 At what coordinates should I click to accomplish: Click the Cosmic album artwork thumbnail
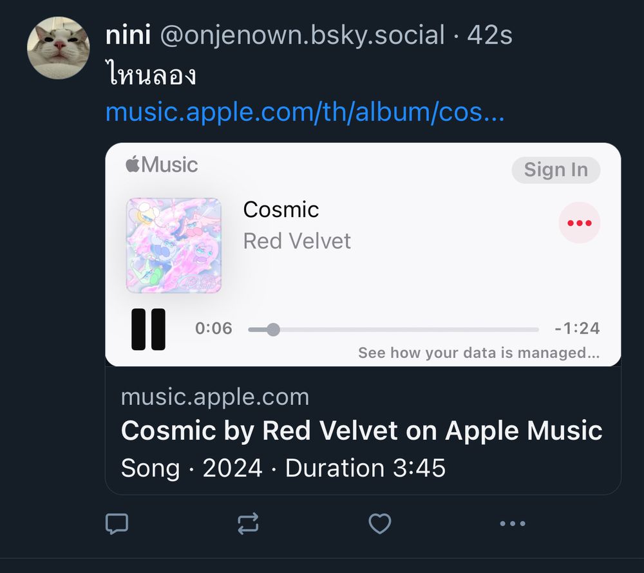tap(174, 245)
